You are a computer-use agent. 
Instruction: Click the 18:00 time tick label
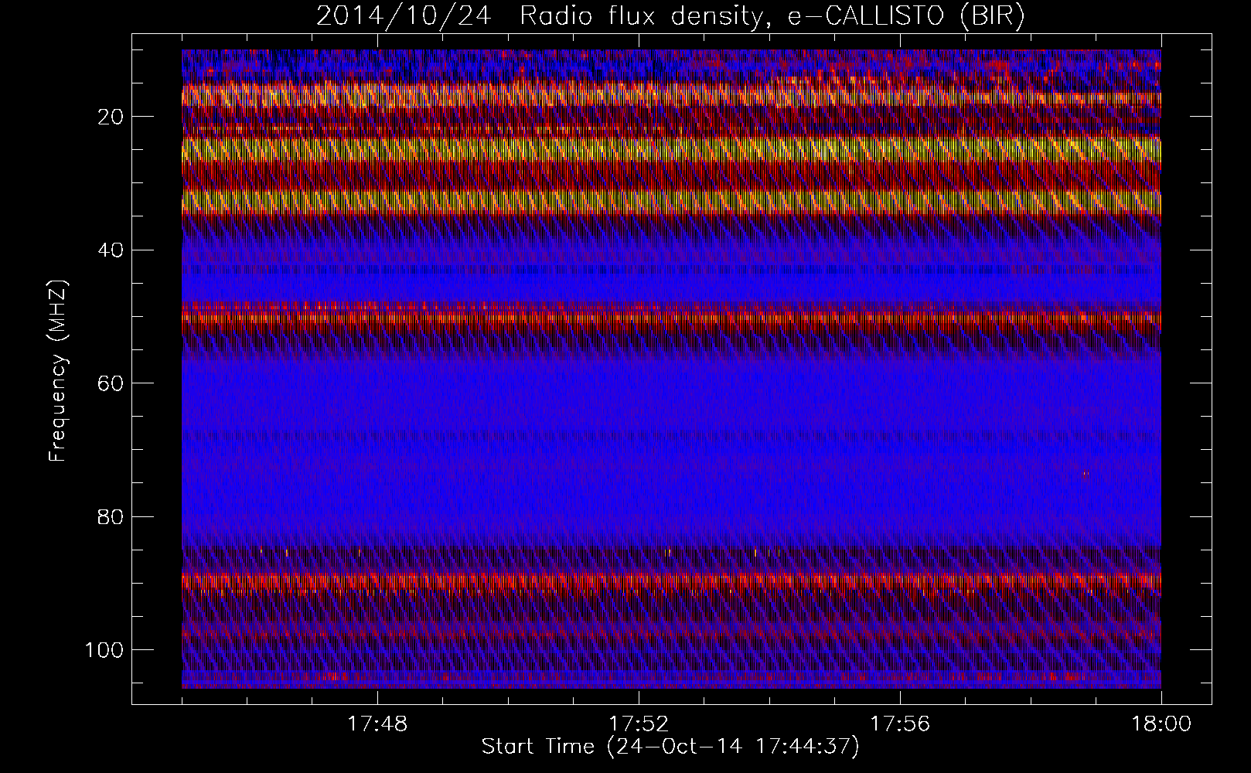1161,724
